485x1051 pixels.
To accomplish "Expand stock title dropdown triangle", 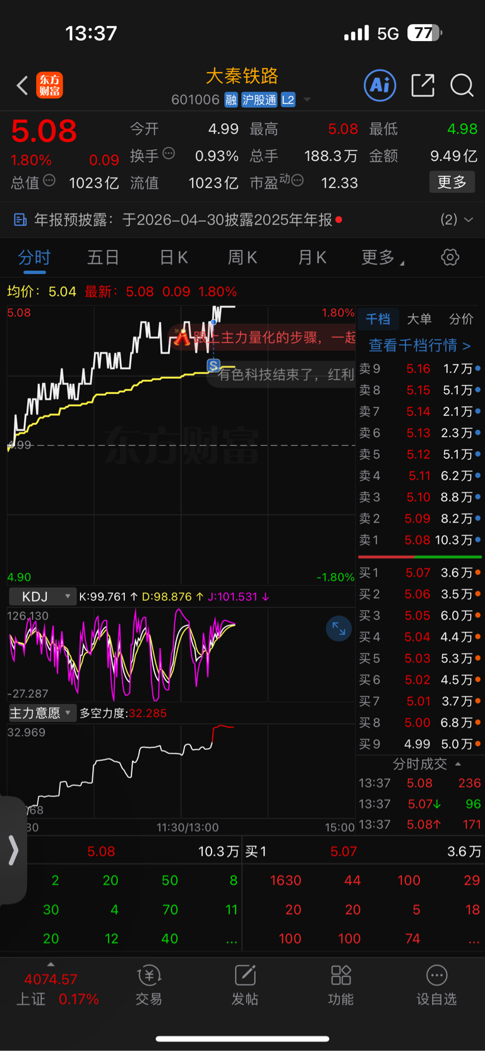I will pyautogui.click(x=307, y=100).
